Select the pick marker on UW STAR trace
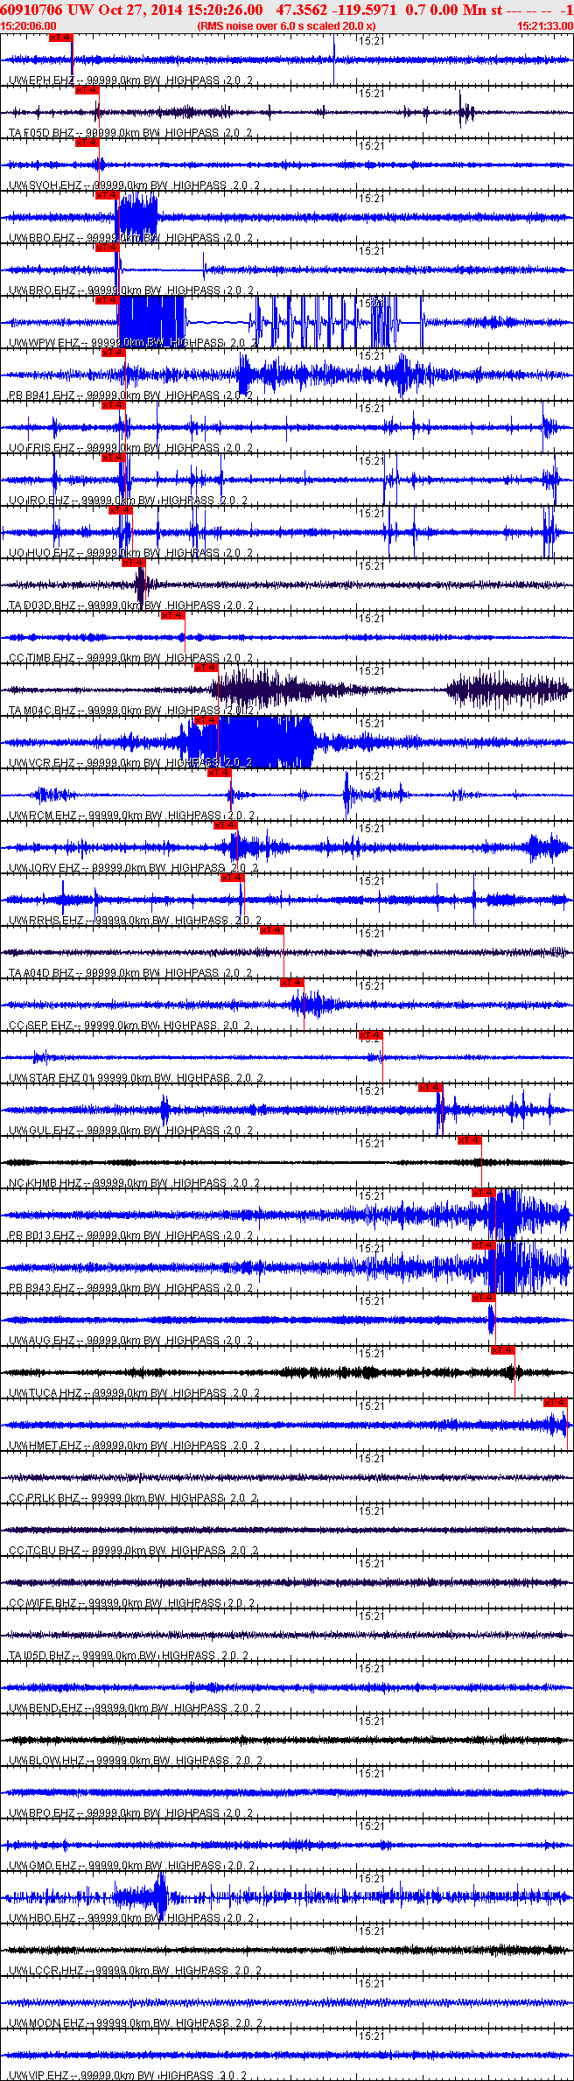 [370, 1035]
